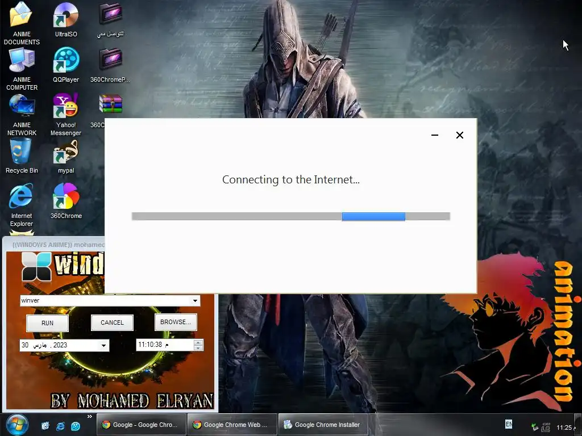The image size is (582, 436).
Task: Open the taskbar clock showing 11:25
Action: point(566,427)
